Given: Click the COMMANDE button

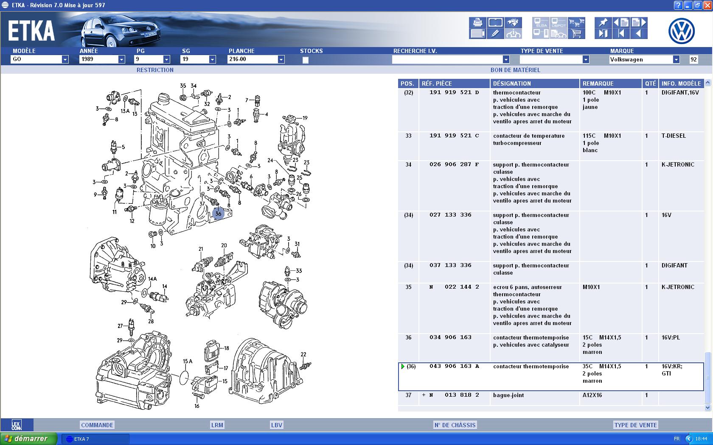Looking at the screenshot, I should 97,425.
